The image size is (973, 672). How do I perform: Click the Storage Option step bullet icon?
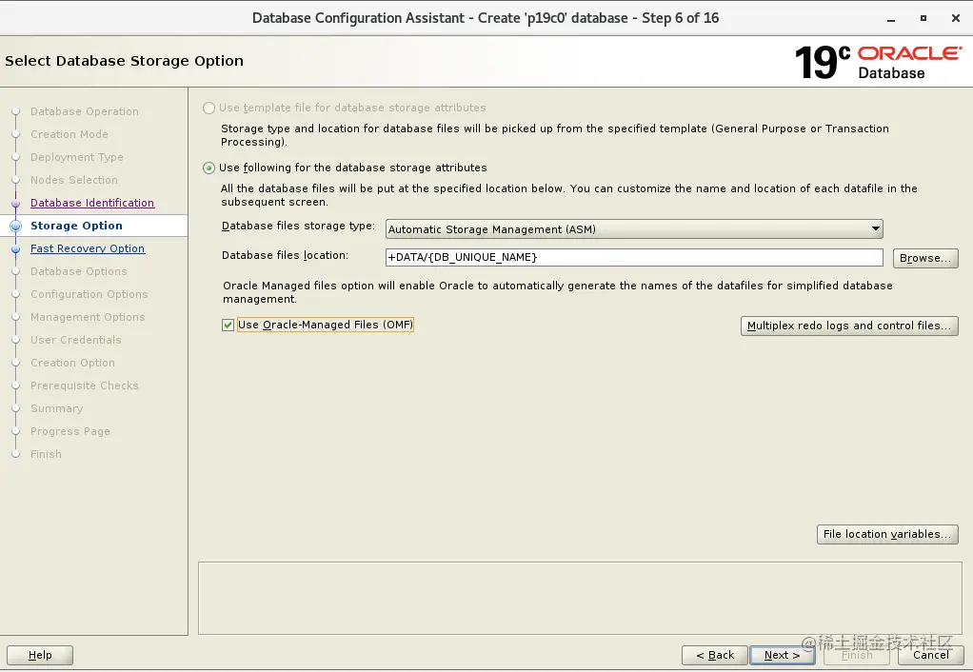click(x=16, y=226)
